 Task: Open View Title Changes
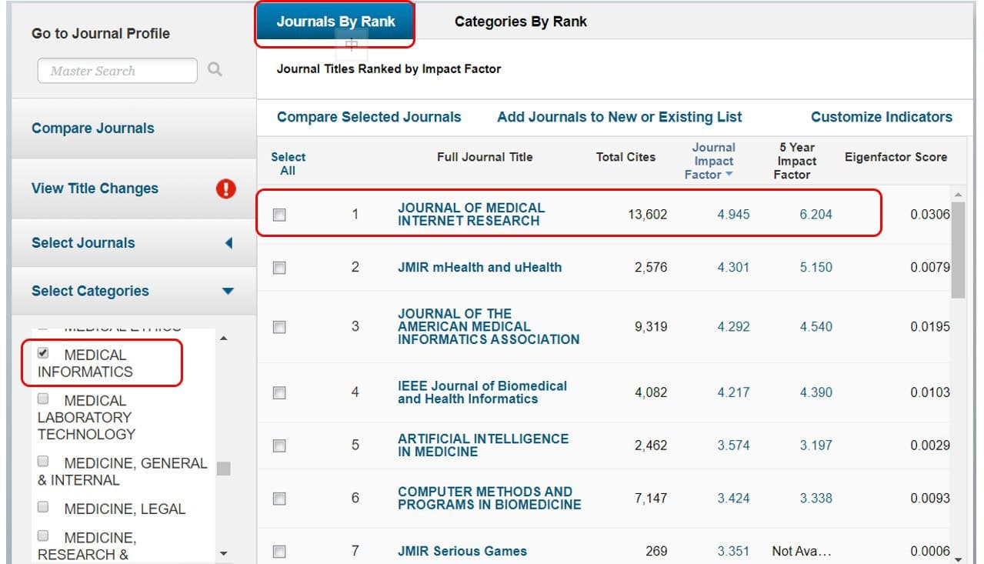point(95,189)
